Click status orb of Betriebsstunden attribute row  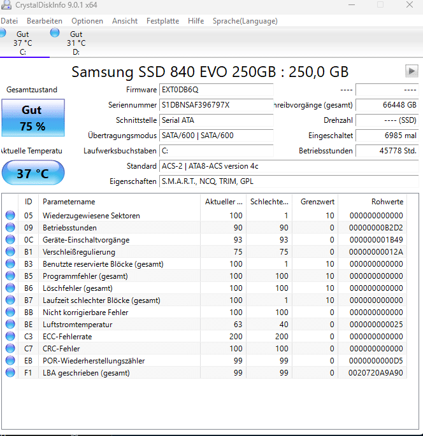click(x=10, y=227)
